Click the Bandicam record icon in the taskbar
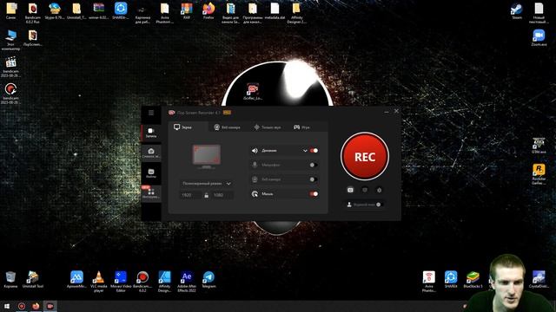 click(x=22, y=306)
